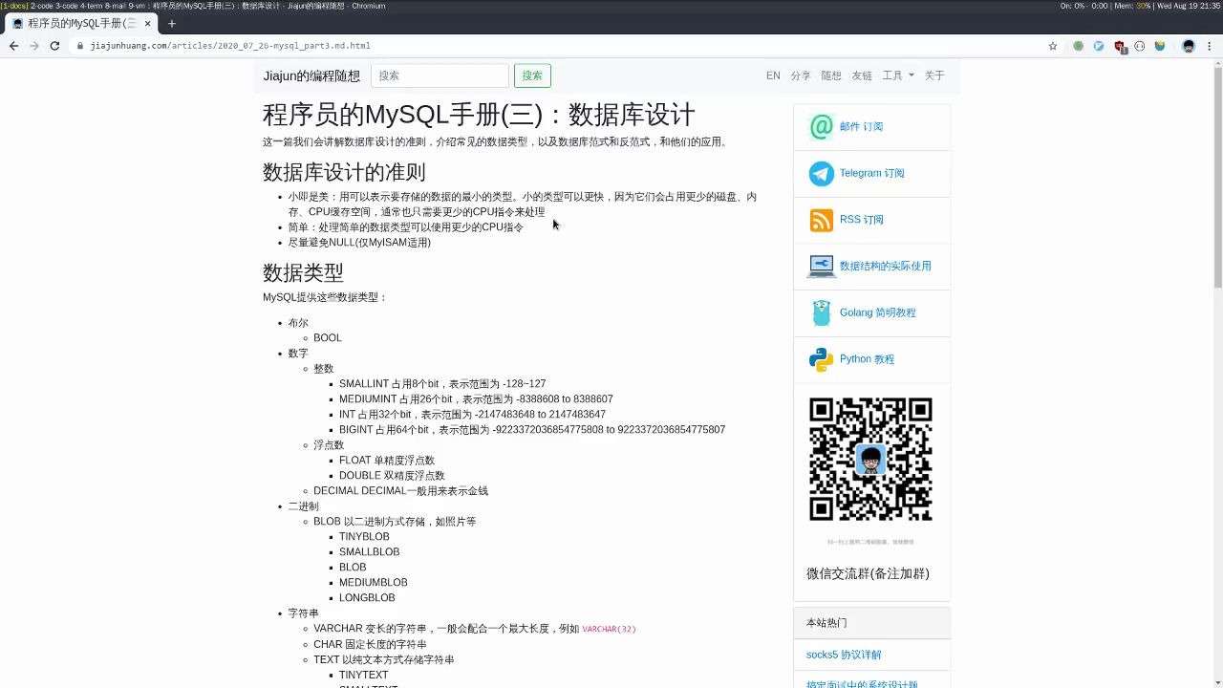Close the 程序员的MySQL手册 tab
1223x688 pixels.
[x=146, y=23]
